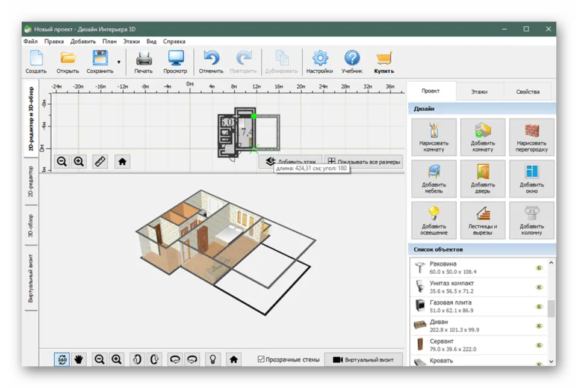Open the Добавить menu
578x388 pixels.
coord(83,42)
